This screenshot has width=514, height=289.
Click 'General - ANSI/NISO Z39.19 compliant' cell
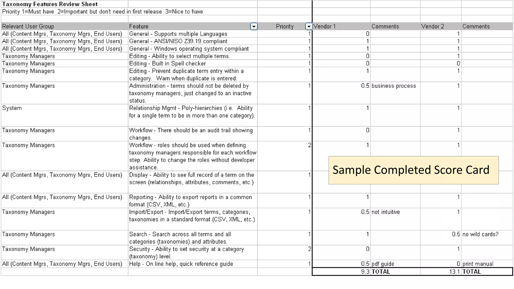[193, 41]
